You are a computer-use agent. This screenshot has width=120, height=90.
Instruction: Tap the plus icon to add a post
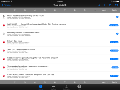[104, 5]
